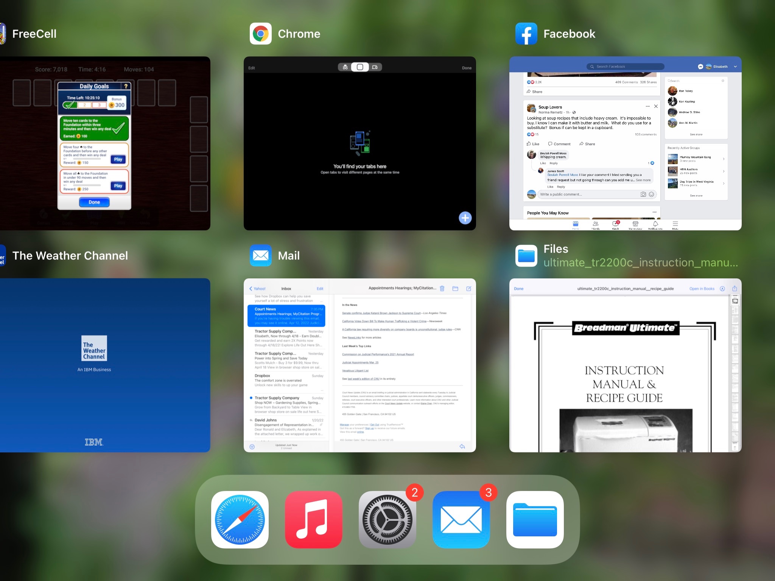Click the new tab plus button in Chrome

465,218
